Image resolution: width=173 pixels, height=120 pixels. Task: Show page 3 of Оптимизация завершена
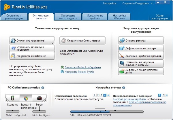[x=101, y=95]
